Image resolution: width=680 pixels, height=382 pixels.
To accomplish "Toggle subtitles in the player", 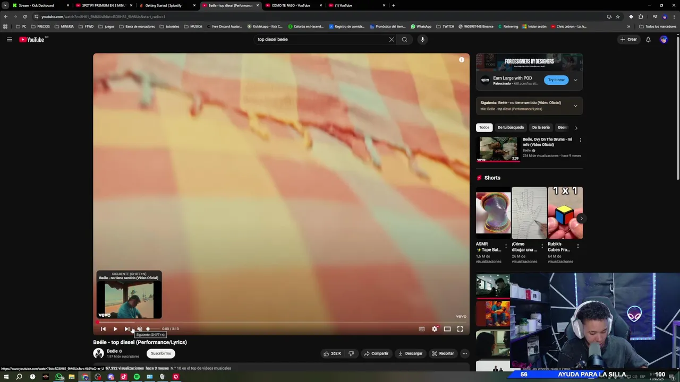I will [x=422, y=329].
